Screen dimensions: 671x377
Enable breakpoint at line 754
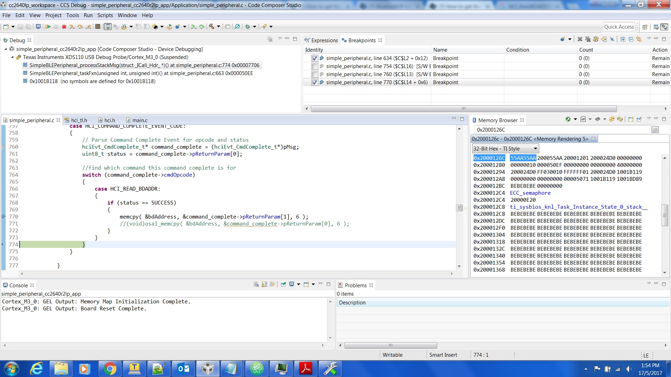click(x=315, y=66)
